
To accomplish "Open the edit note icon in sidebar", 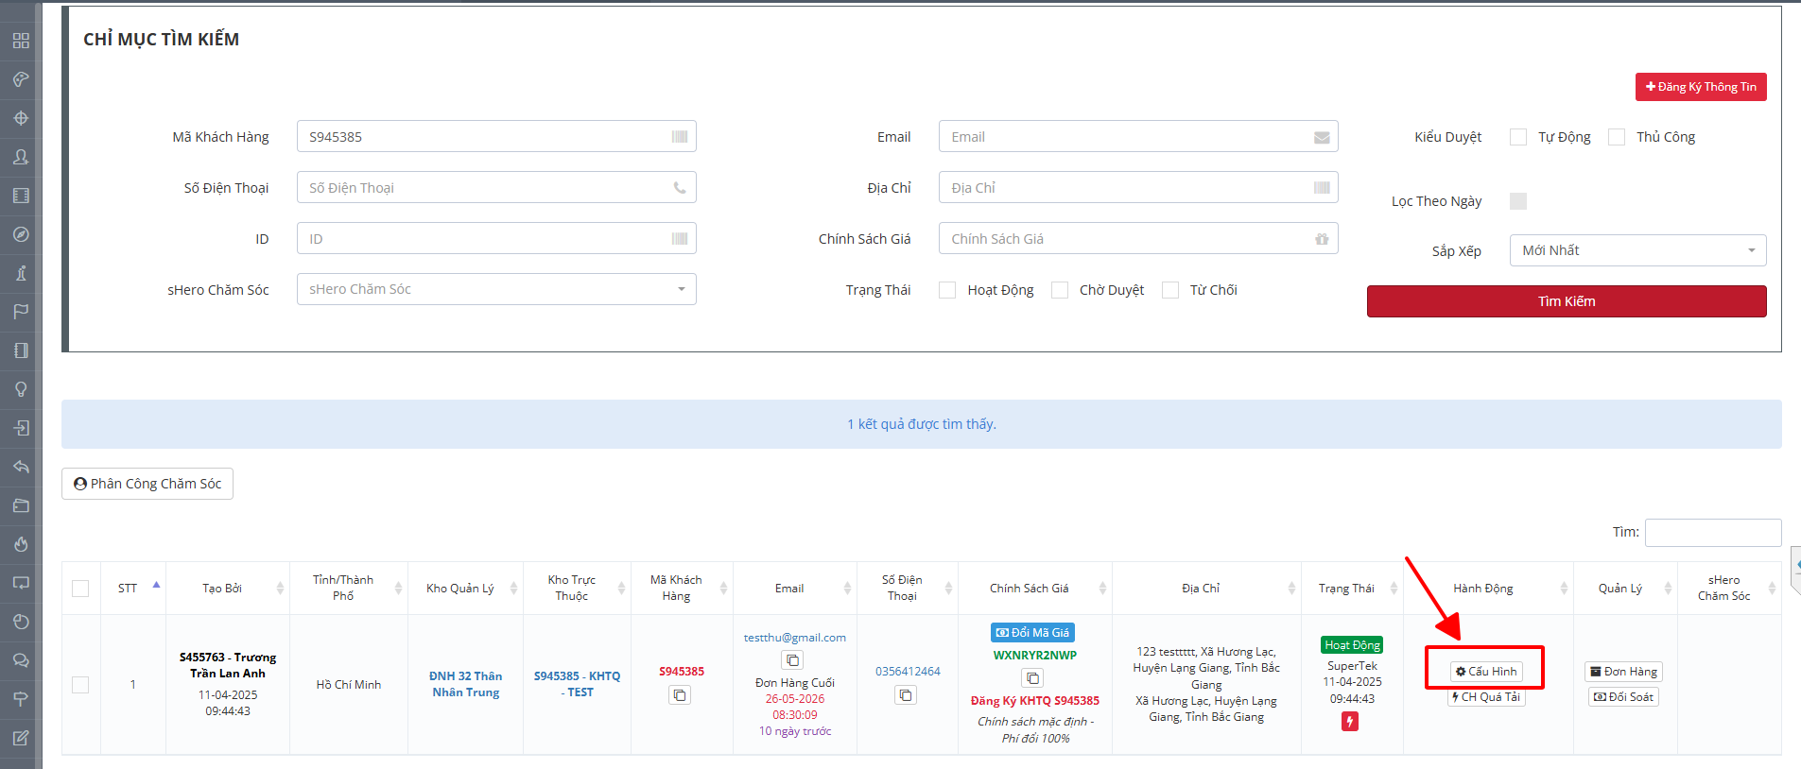I will (21, 738).
